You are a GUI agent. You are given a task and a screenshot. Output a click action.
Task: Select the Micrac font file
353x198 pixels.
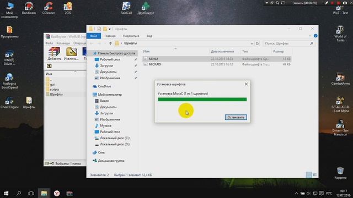(x=217, y=59)
